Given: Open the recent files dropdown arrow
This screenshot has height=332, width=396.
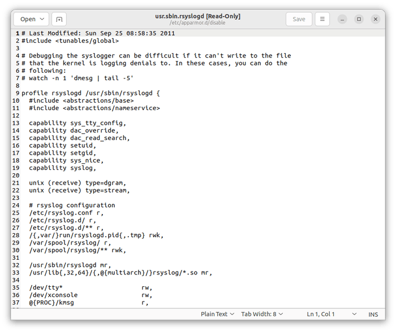Looking at the screenshot, I should 42,19.
